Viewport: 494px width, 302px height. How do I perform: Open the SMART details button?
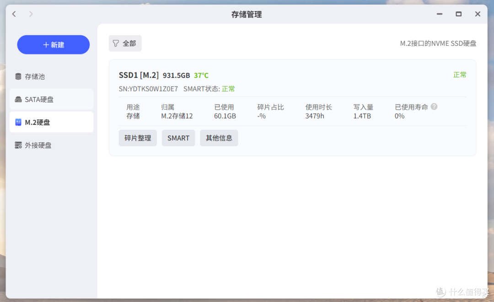(x=178, y=138)
